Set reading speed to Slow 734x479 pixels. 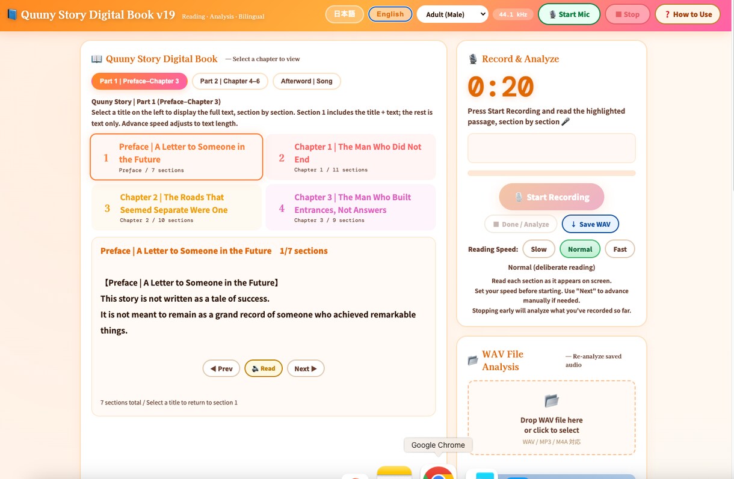pos(538,249)
